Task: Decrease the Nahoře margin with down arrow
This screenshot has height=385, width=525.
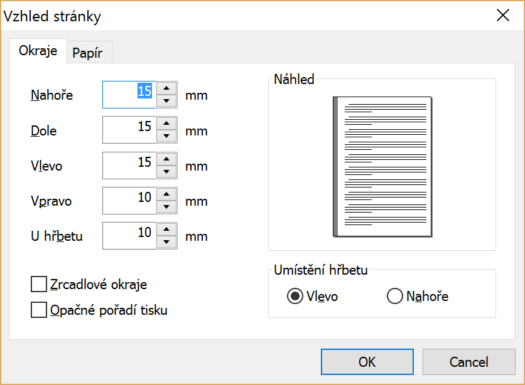Action: (166, 101)
